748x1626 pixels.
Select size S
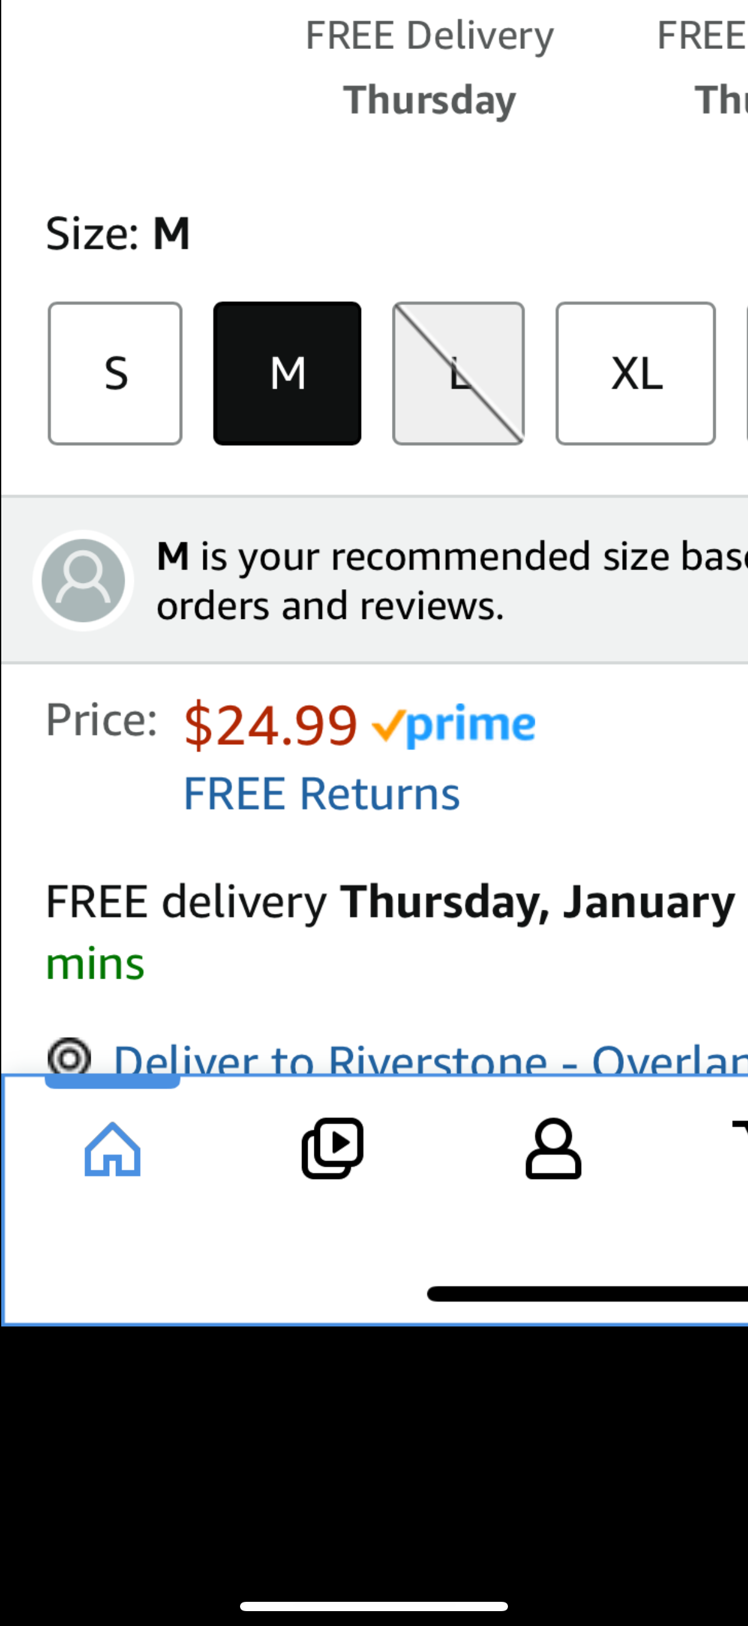[x=115, y=374]
